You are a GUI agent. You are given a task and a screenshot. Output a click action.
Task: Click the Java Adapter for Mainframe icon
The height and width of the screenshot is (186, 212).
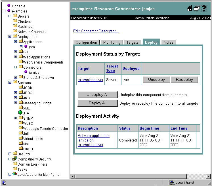click(x=14, y=174)
